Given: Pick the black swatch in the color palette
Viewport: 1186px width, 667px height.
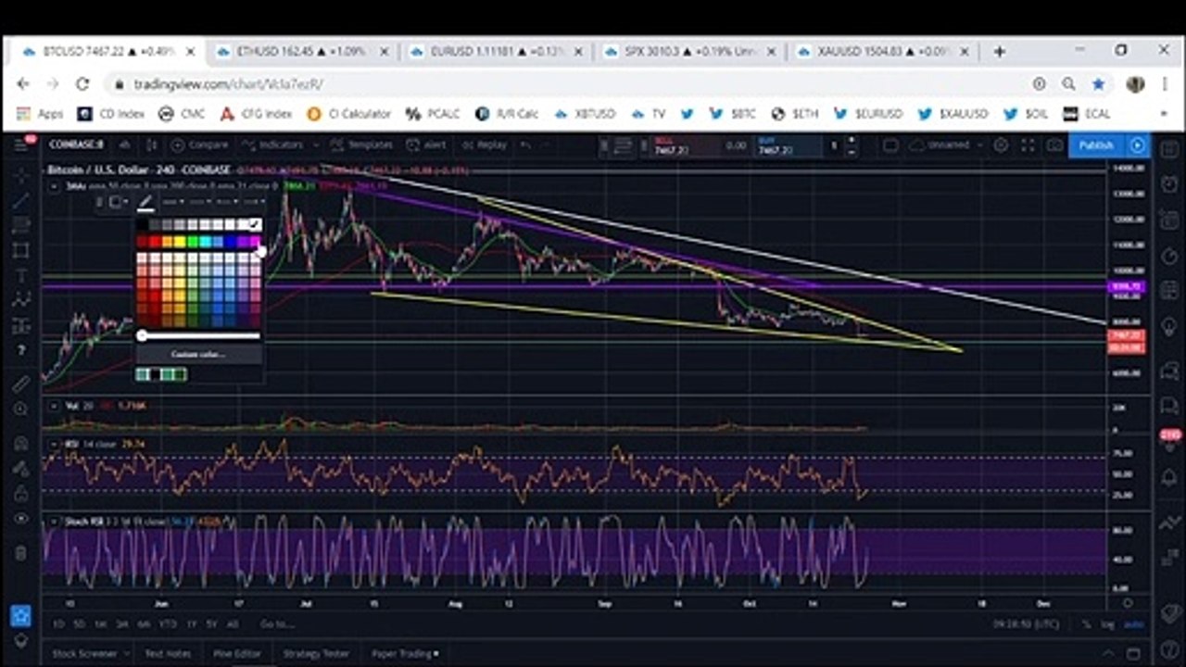Looking at the screenshot, I should pos(143,225).
